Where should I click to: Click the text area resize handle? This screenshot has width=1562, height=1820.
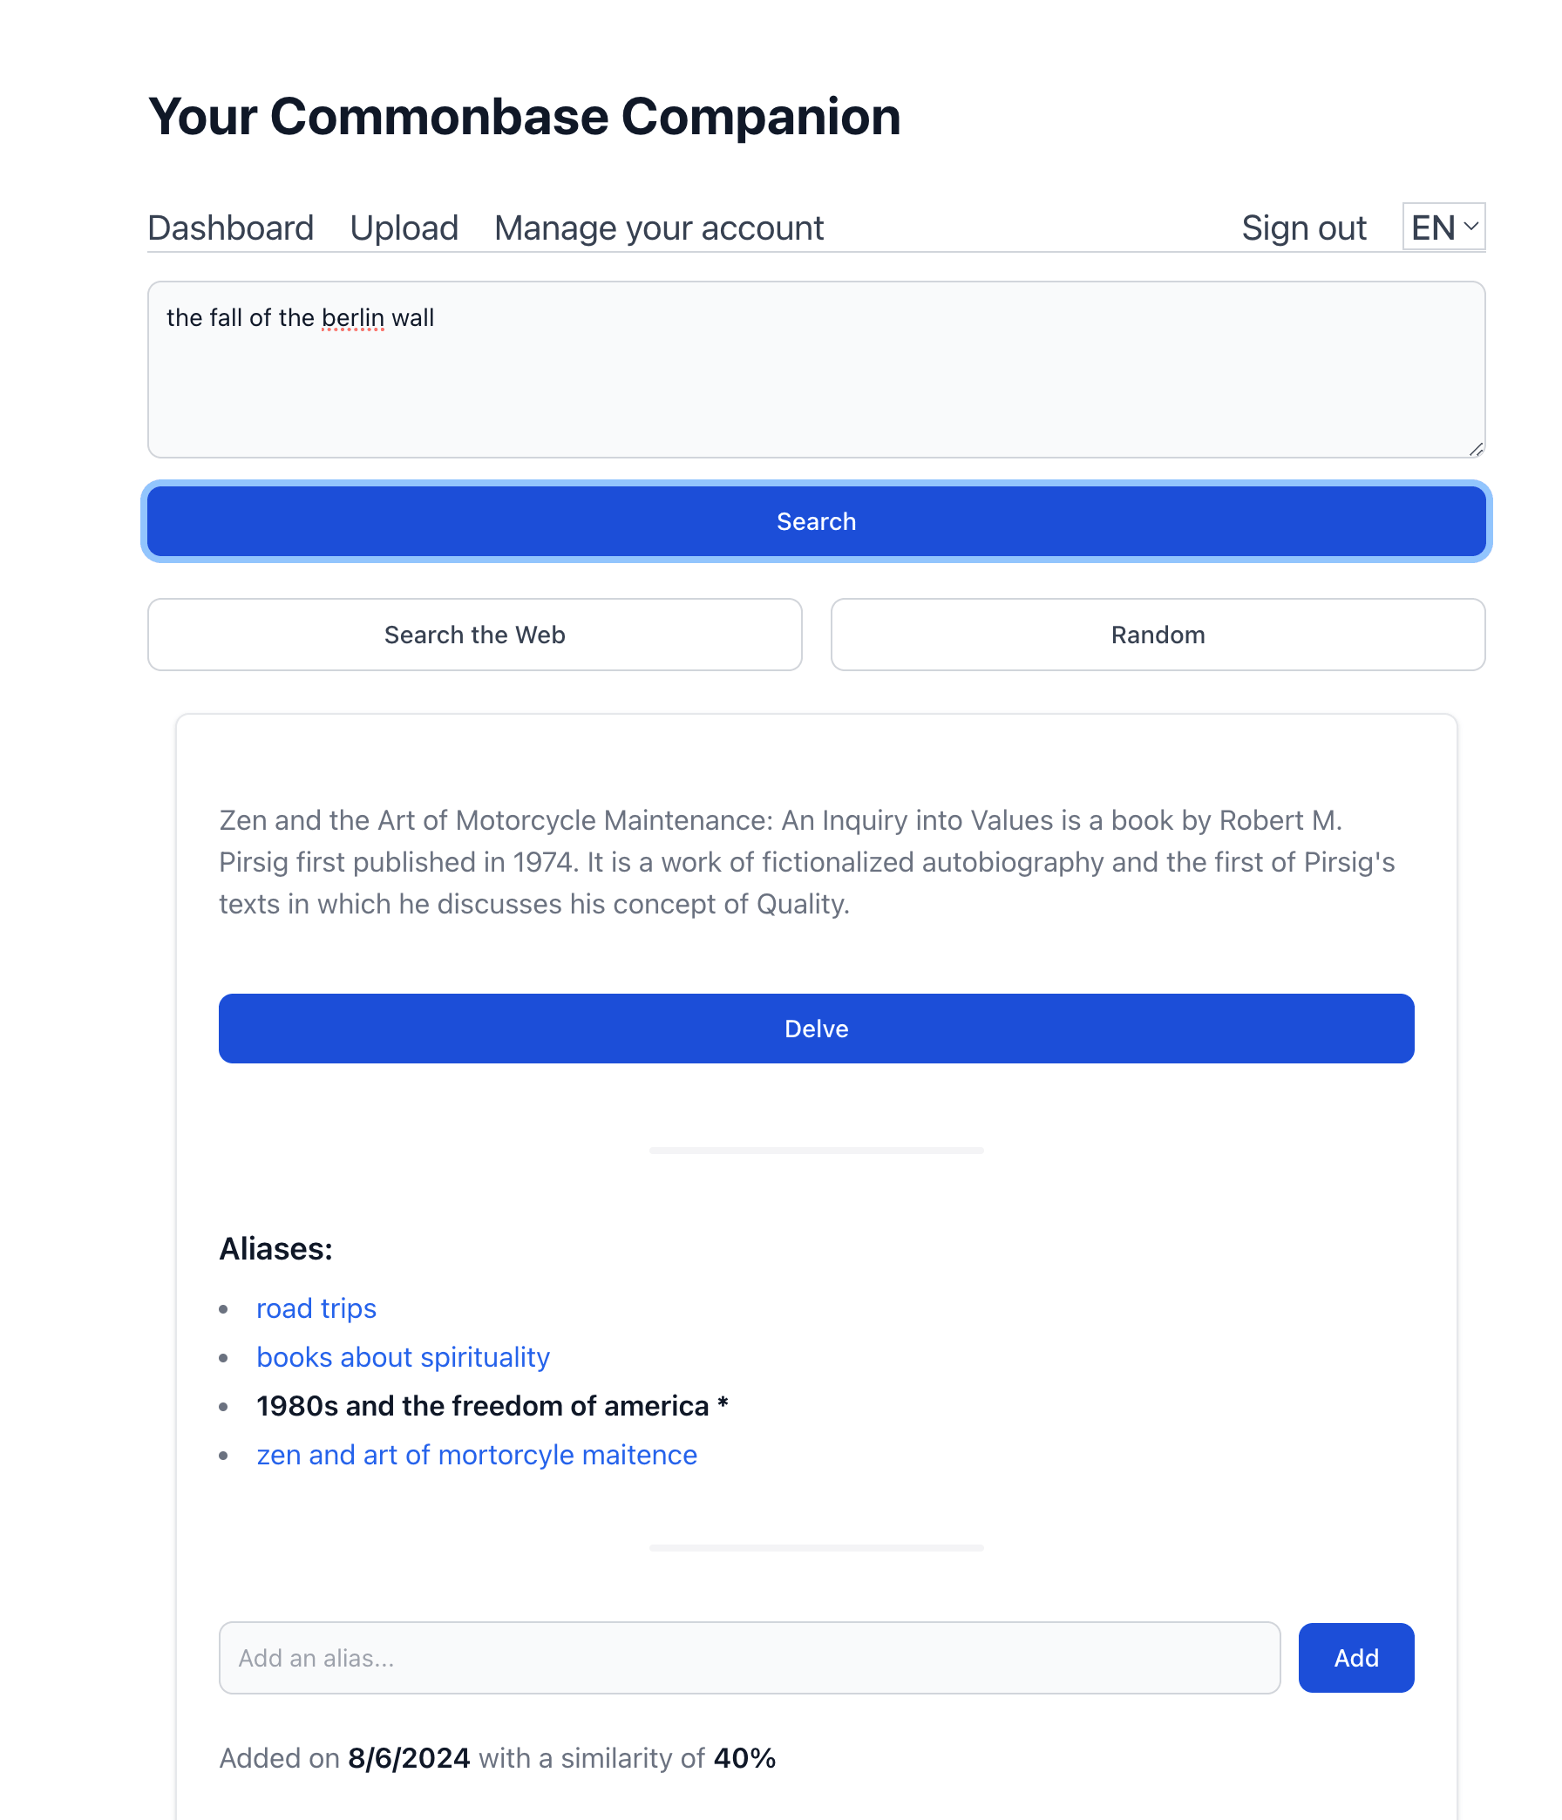(1476, 450)
